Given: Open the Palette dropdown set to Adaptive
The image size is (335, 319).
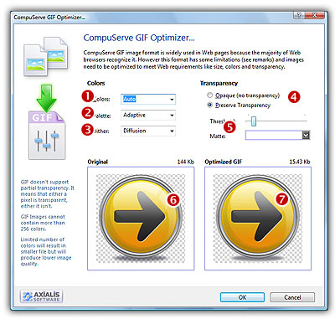Looking at the screenshot, I should click(148, 115).
